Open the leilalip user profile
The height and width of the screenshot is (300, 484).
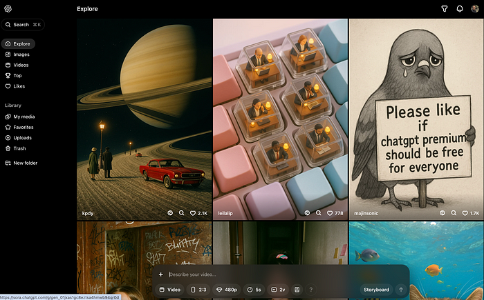click(225, 213)
